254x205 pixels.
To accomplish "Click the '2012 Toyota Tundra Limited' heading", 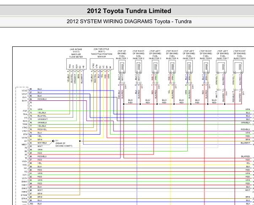I will (x=129, y=11).
